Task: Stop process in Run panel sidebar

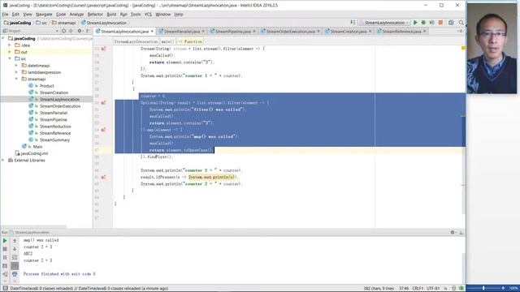Action: pos(5,249)
